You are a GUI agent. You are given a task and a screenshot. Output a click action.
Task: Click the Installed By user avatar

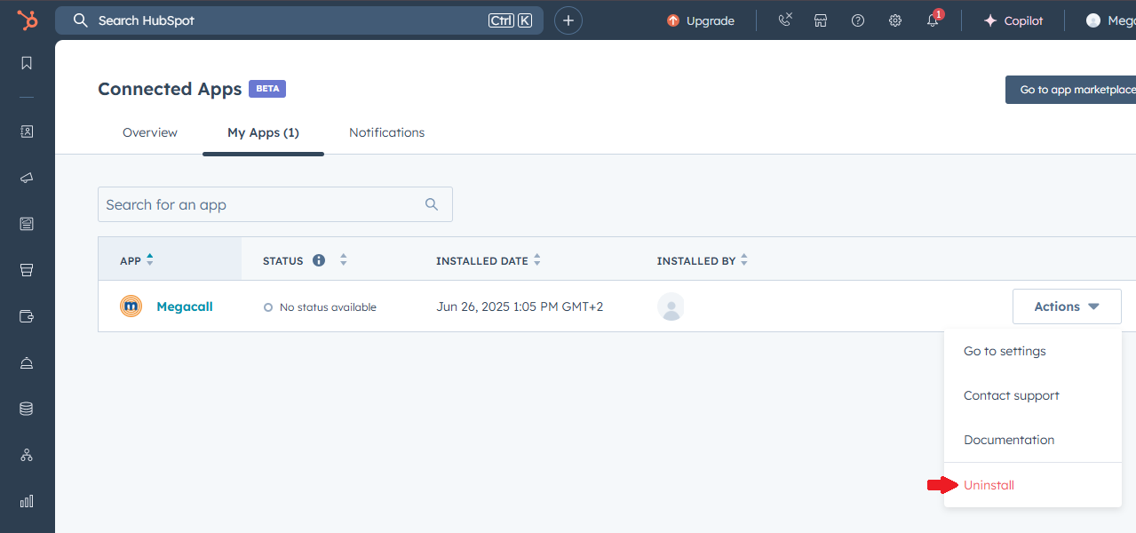click(671, 306)
